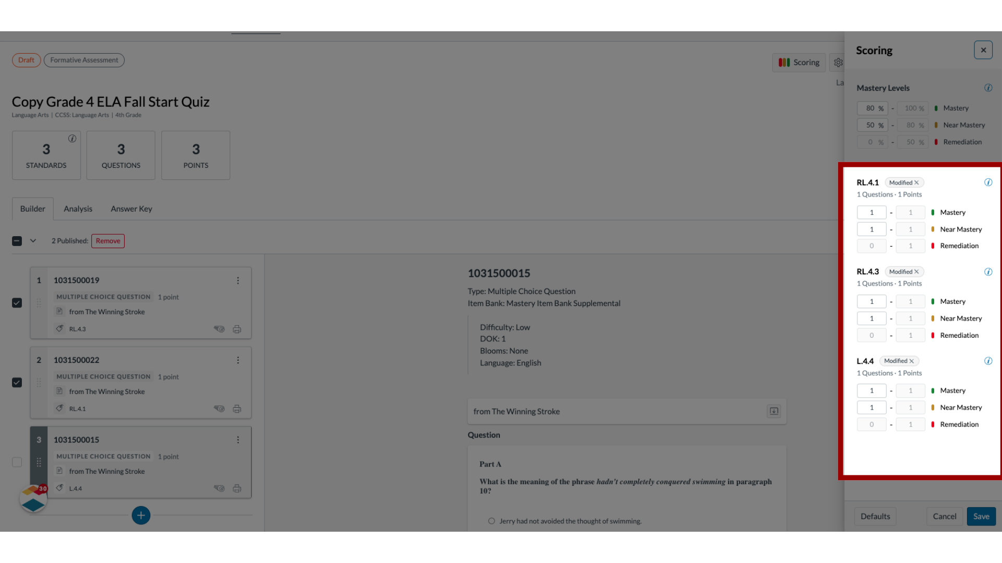1002x563 pixels.
Task: Click the Save button in Scoring panel
Action: [981, 516]
